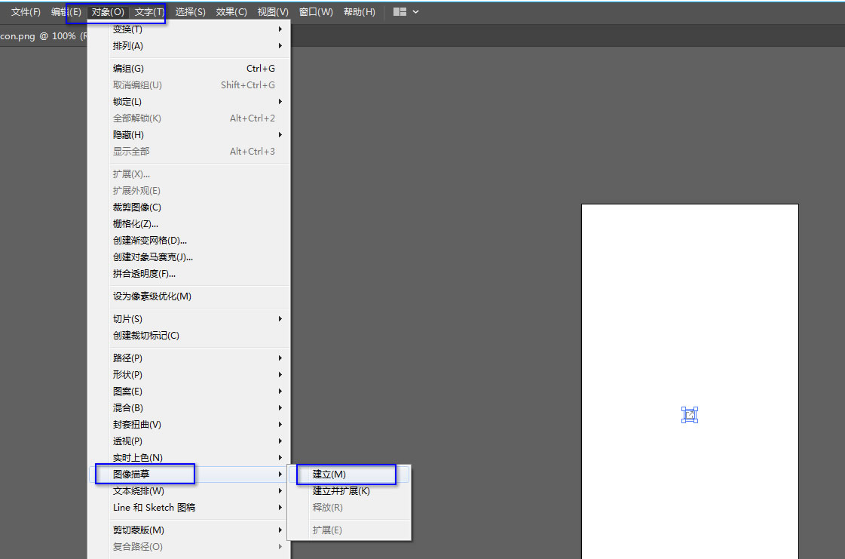Choose 创建裁切标记(C) menu item
Image resolution: width=845 pixels, height=559 pixels.
(146, 336)
